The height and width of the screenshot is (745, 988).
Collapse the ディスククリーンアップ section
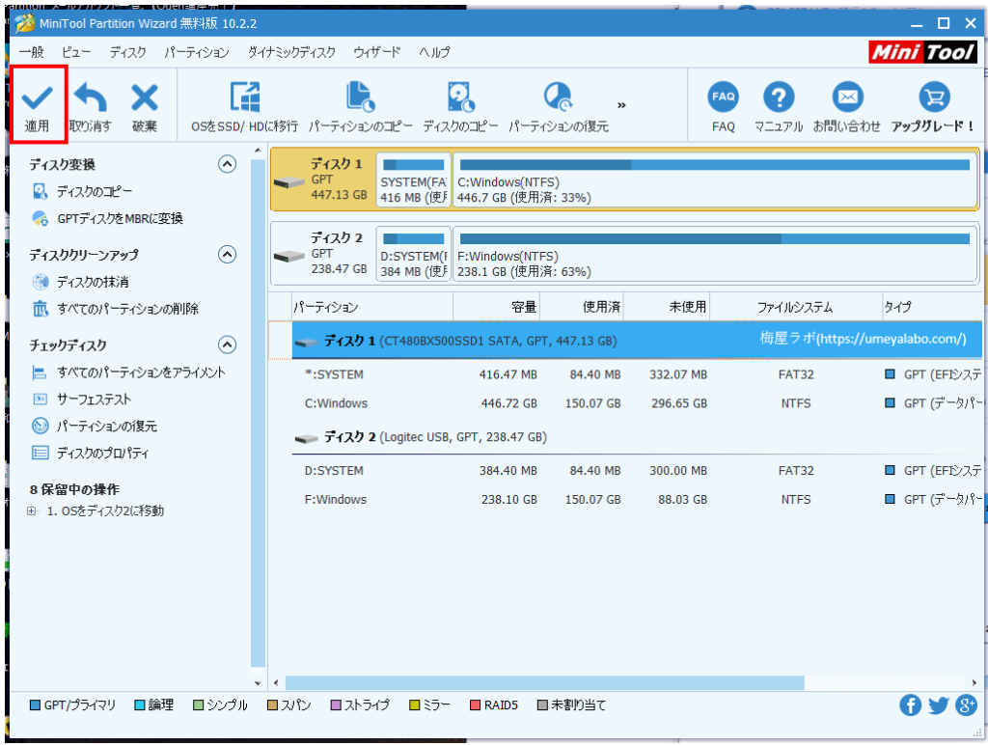[227, 255]
